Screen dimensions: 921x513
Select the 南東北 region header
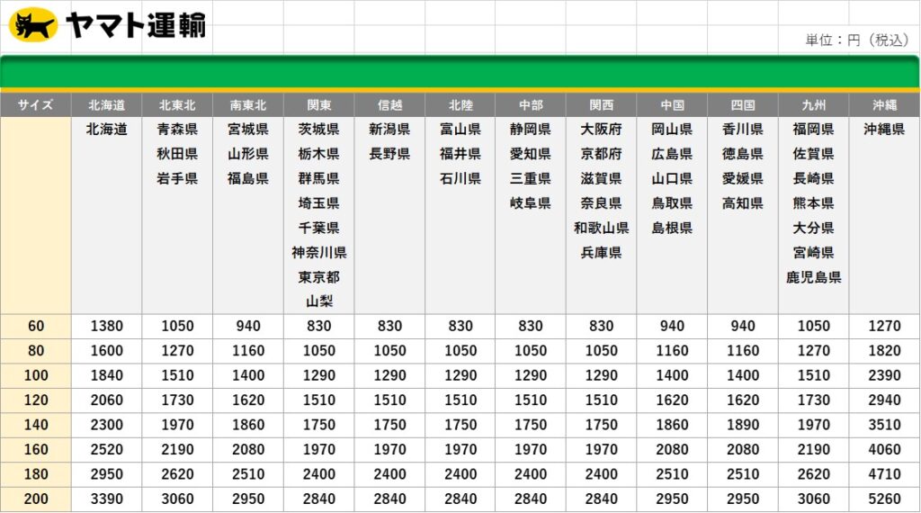[248, 105]
